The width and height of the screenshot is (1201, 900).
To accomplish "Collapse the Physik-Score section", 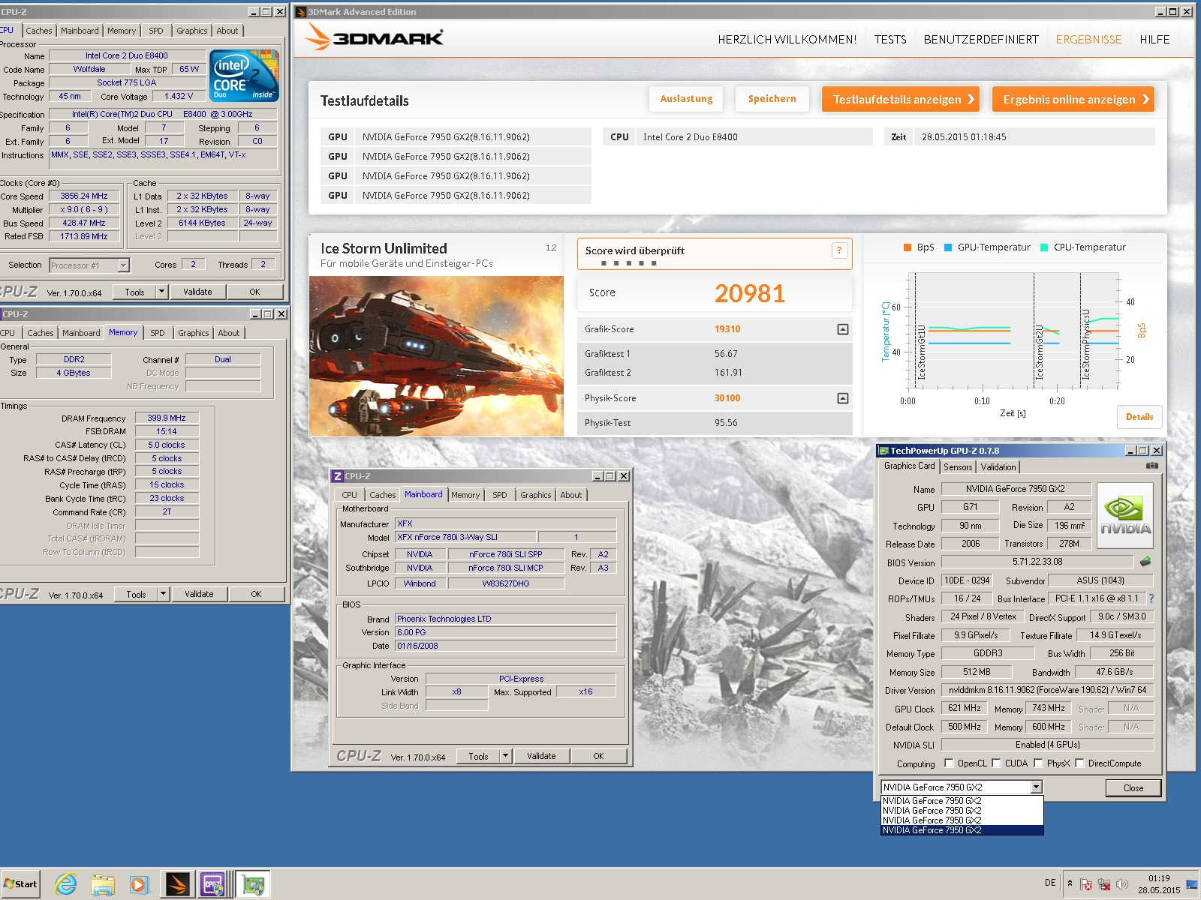I will coord(843,398).
